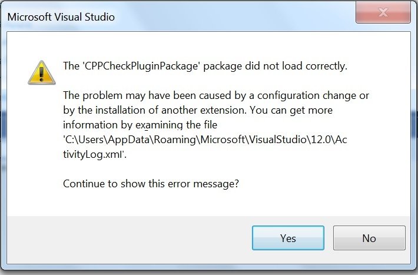The height and width of the screenshot is (275, 418).
Task: Click the '12.0' version folder in the path
Action: (x=332, y=140)
